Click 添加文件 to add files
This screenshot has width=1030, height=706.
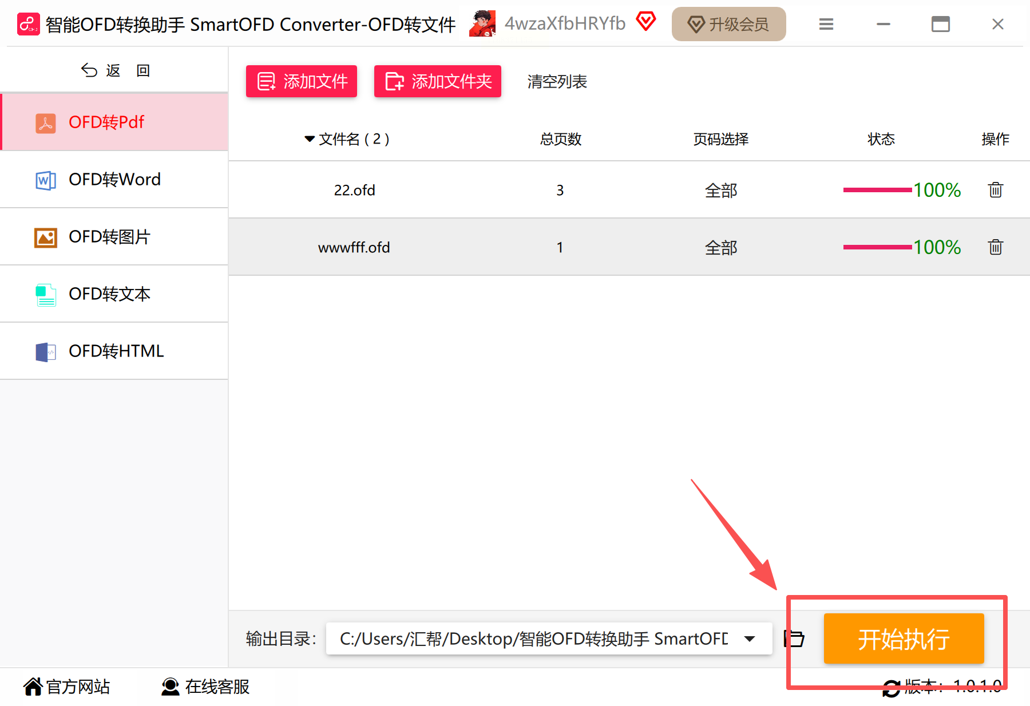click(x=302, y=81)
